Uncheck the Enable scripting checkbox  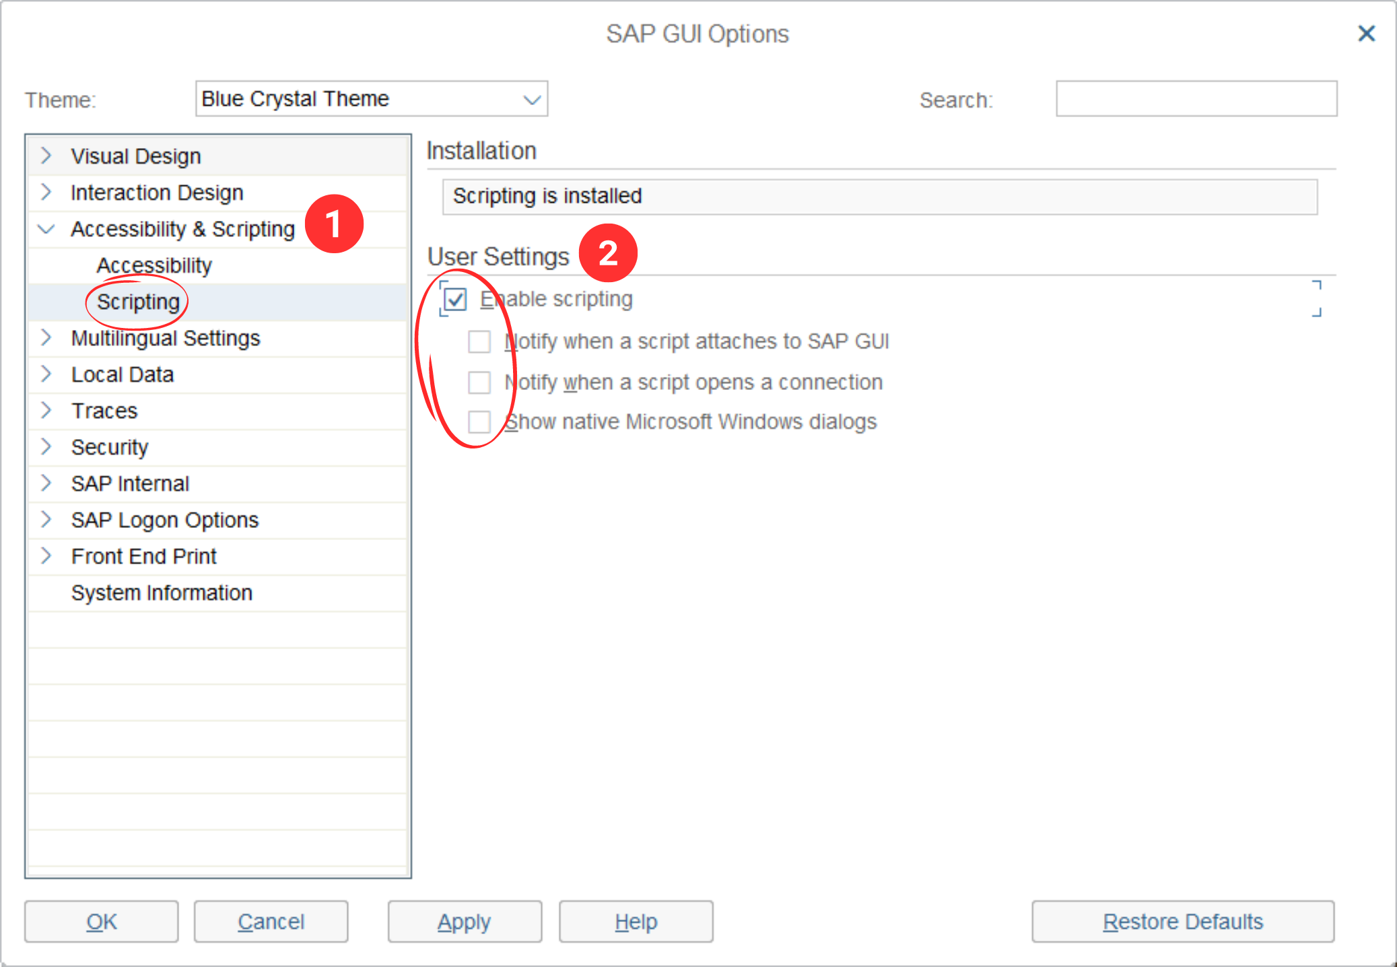pyautogui.click(x=455, y=299)
